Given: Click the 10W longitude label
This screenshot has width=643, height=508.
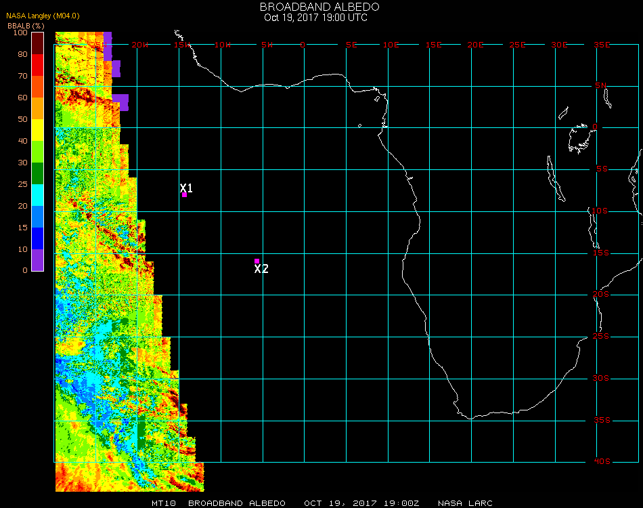Looking at the screenshot, I should coord(223,45).
